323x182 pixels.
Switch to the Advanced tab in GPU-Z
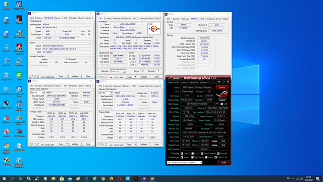tap(193, 82)
